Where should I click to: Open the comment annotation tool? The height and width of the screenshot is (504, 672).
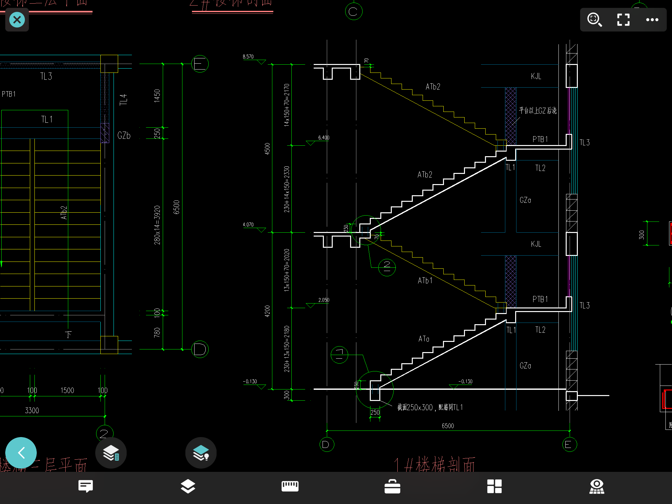[86, 486]
